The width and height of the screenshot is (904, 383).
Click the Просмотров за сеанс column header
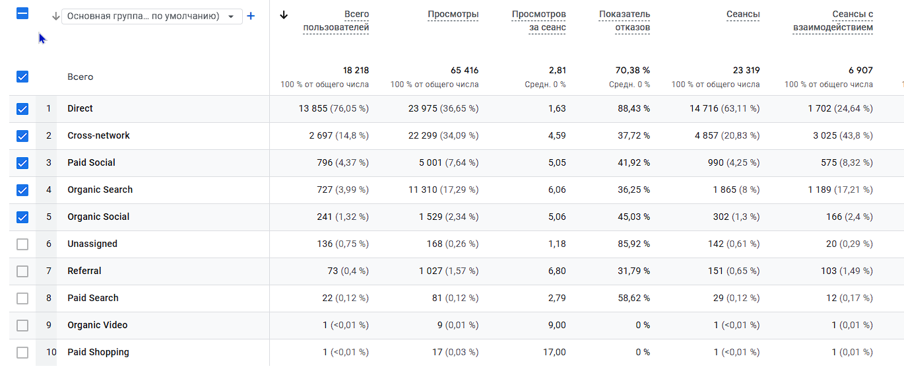coord(538,20)
